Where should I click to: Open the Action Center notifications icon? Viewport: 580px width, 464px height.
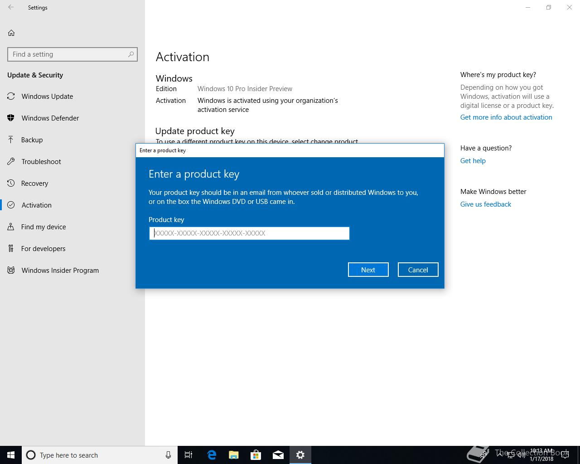click(x=565, y=455)
